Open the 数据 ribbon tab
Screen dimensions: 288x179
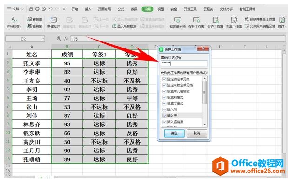134,9
